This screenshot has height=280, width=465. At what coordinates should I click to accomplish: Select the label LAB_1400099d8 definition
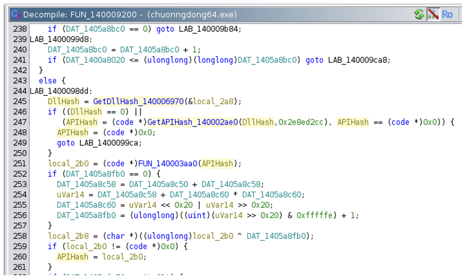pyautogui.click(x=60, y=39)
